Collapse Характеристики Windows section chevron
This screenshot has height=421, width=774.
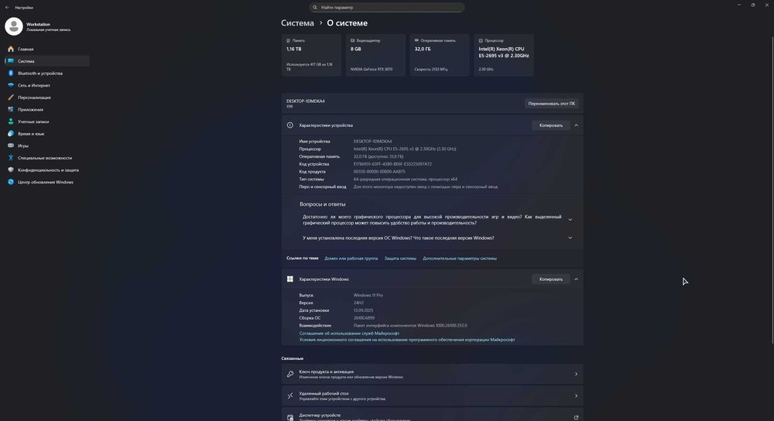[x=576, y=279]
